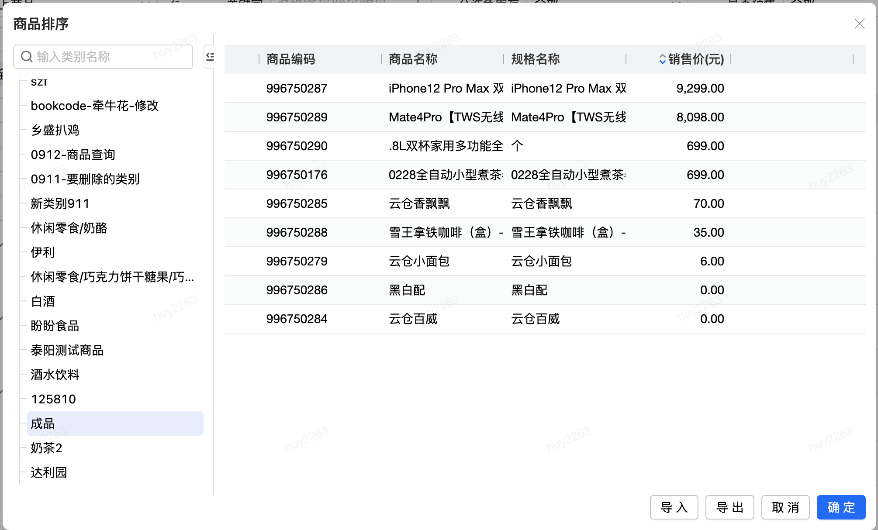Viewport: 878px width, 530px height.
Task: Open the bookcode-牵牛花-修改 category
Action: tap(94, 106)
